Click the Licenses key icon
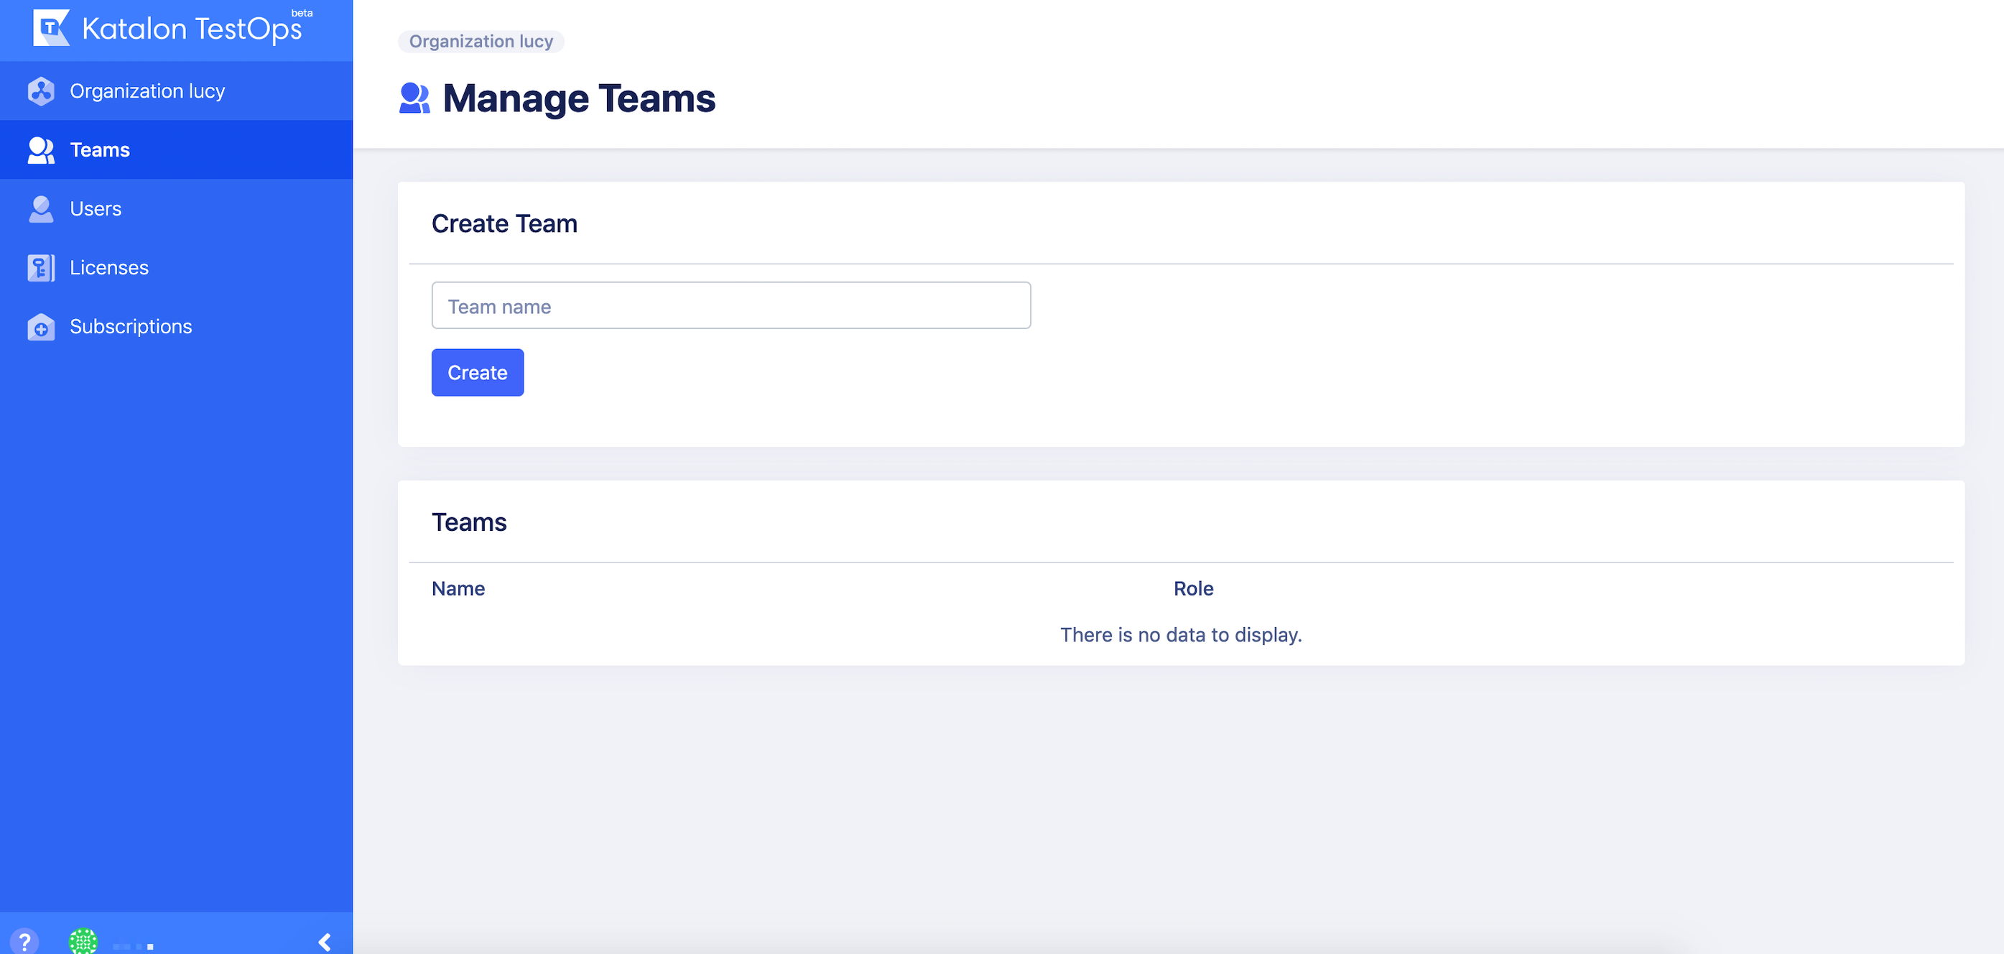 [x=40, y=268]
